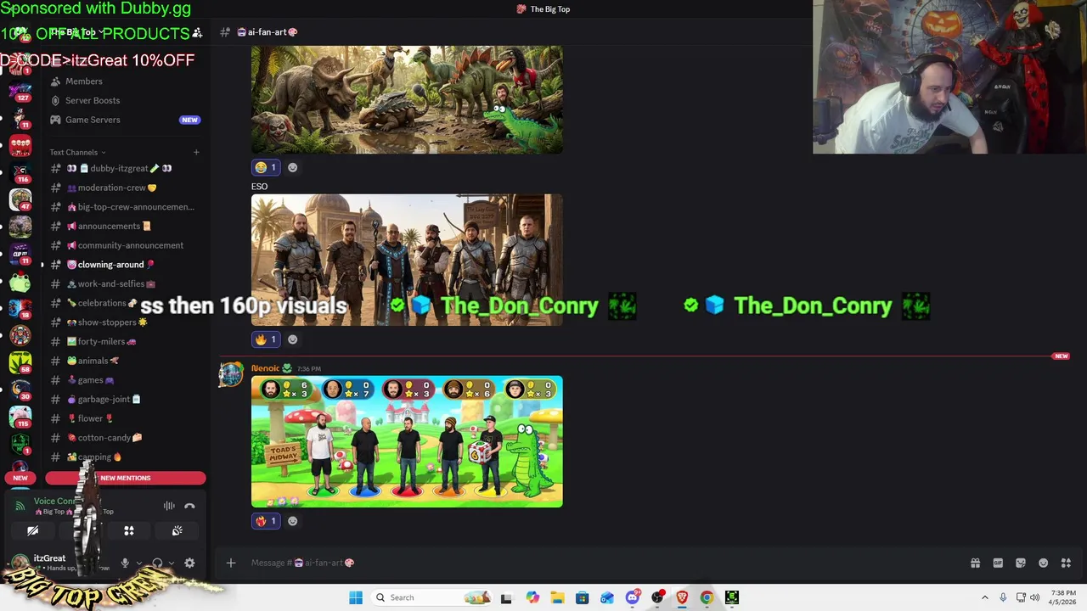Open the Members page
Viewport: 1087px width, 611px height.
tap(125, 81)
